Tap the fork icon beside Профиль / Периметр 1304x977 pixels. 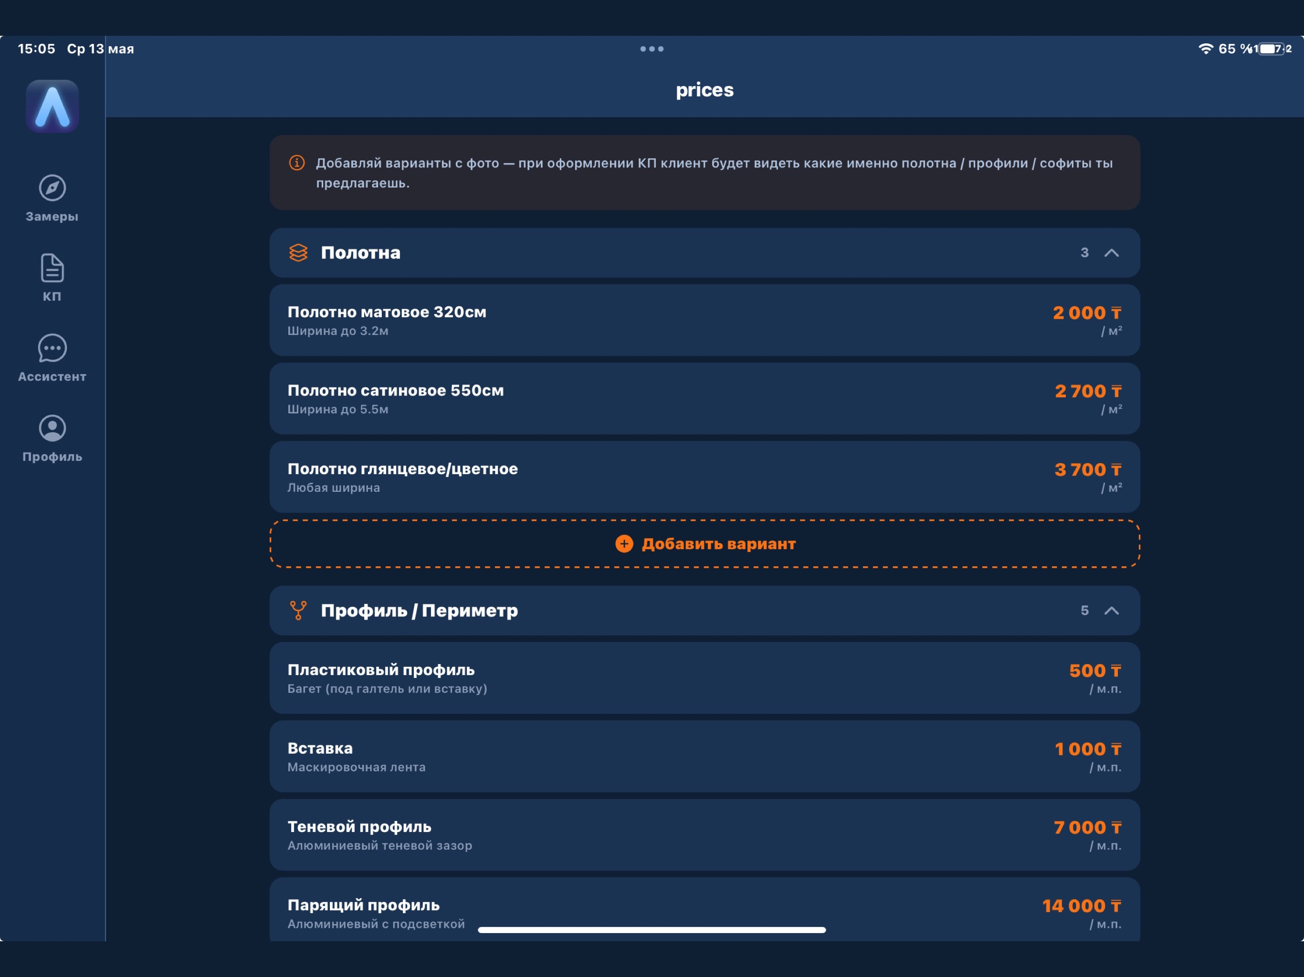(x=298, y=611)
